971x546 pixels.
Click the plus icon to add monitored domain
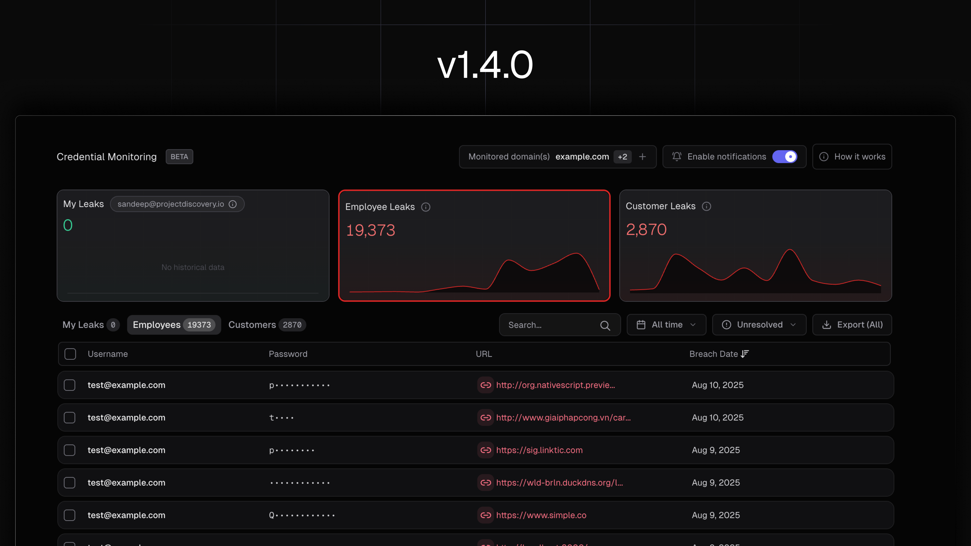643,157
